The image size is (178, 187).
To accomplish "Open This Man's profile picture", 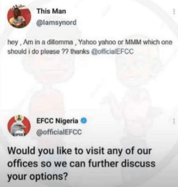I will coord(19,16).
